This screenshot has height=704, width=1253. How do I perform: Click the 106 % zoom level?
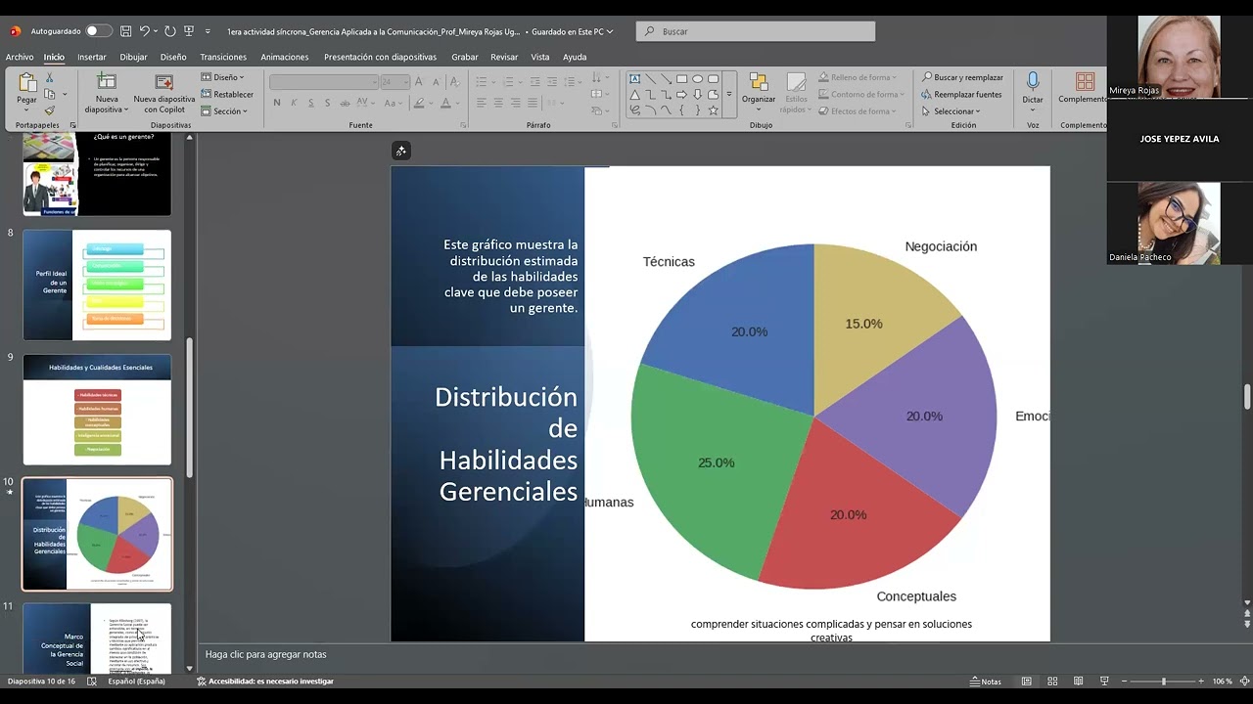click(1222, 682)
